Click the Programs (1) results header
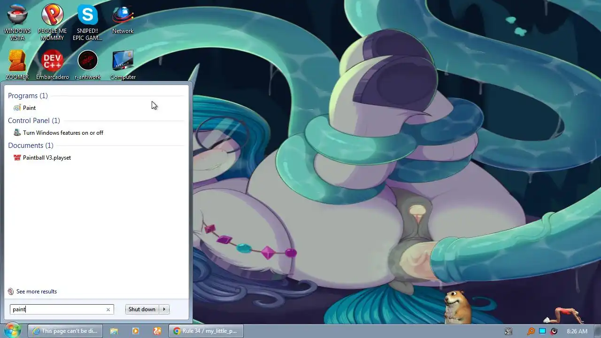 [x=28, y=96]
